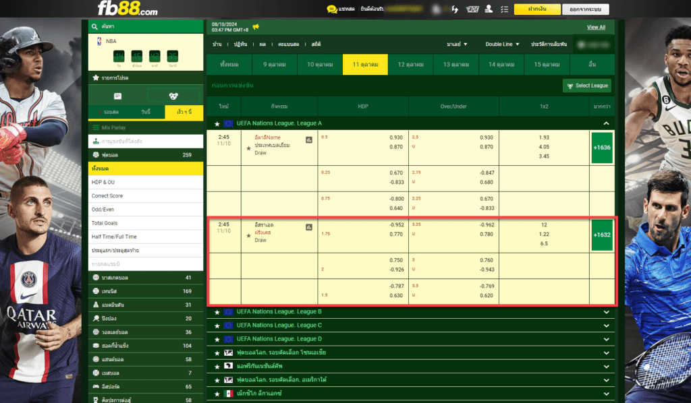This screenshot has width=691, height=403.
Task: Open stats icon for Italy vs Belgium match
Action: (x=309, y=140)
